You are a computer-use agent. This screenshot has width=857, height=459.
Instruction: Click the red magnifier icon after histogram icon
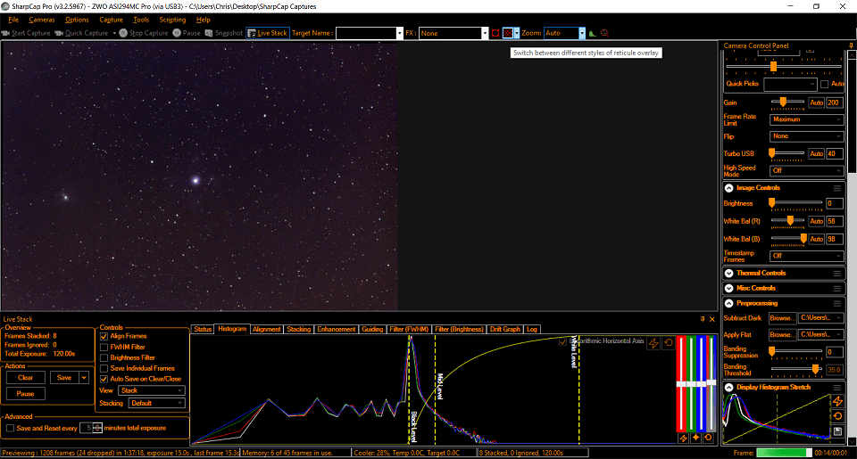pyautogui.click(x=604, y=33)
